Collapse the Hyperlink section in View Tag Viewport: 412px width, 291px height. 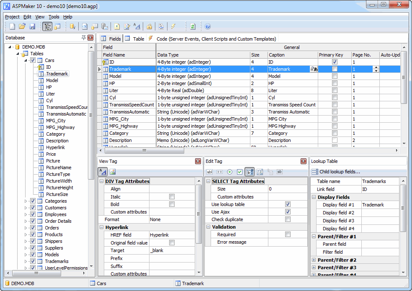tap(102, 227)
